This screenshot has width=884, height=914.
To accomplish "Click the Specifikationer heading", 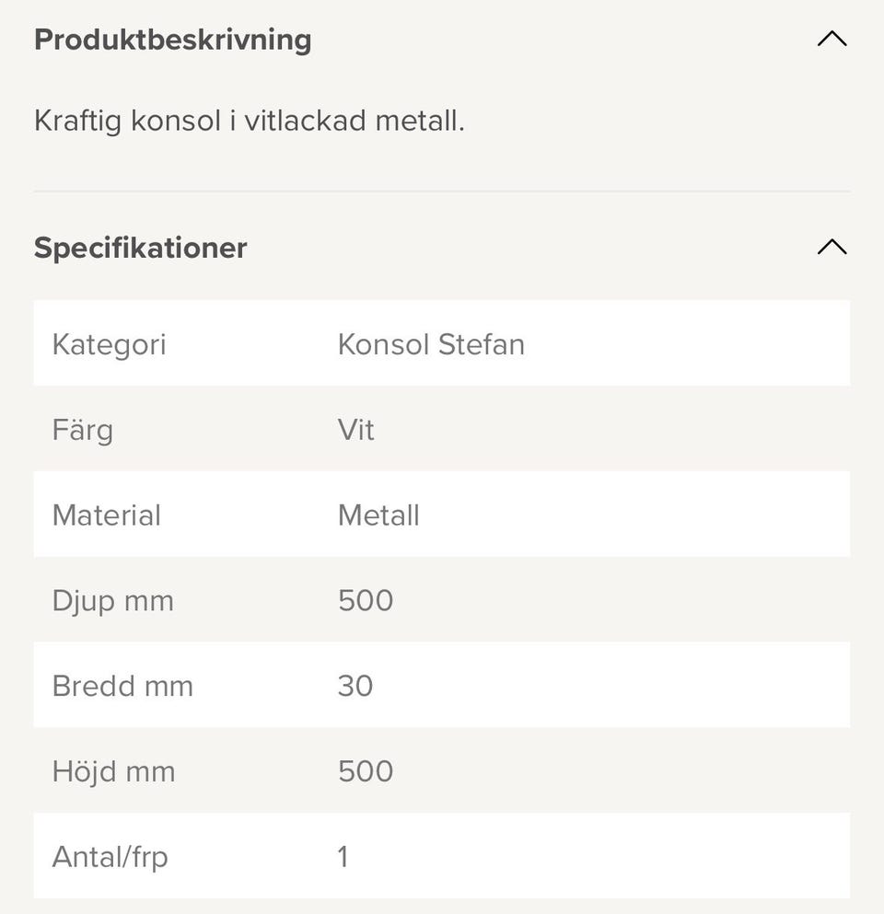I will pyautogui.click(x=141, y=248).
